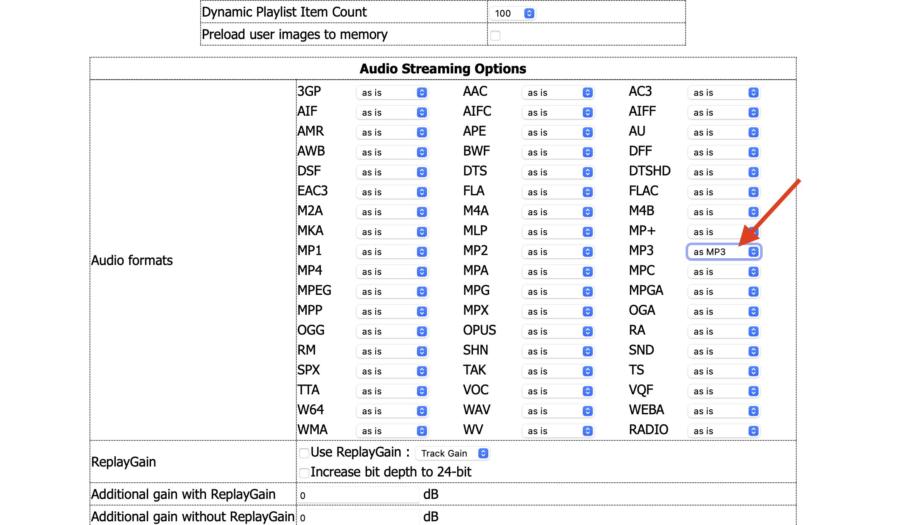Change Dynamic Playlist Item Count dropdown

pos(513,13)
